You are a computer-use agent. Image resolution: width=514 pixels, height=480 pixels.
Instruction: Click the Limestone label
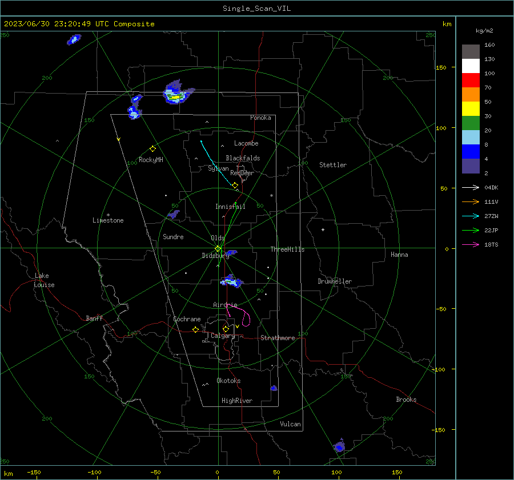click(x=108, y=220)
